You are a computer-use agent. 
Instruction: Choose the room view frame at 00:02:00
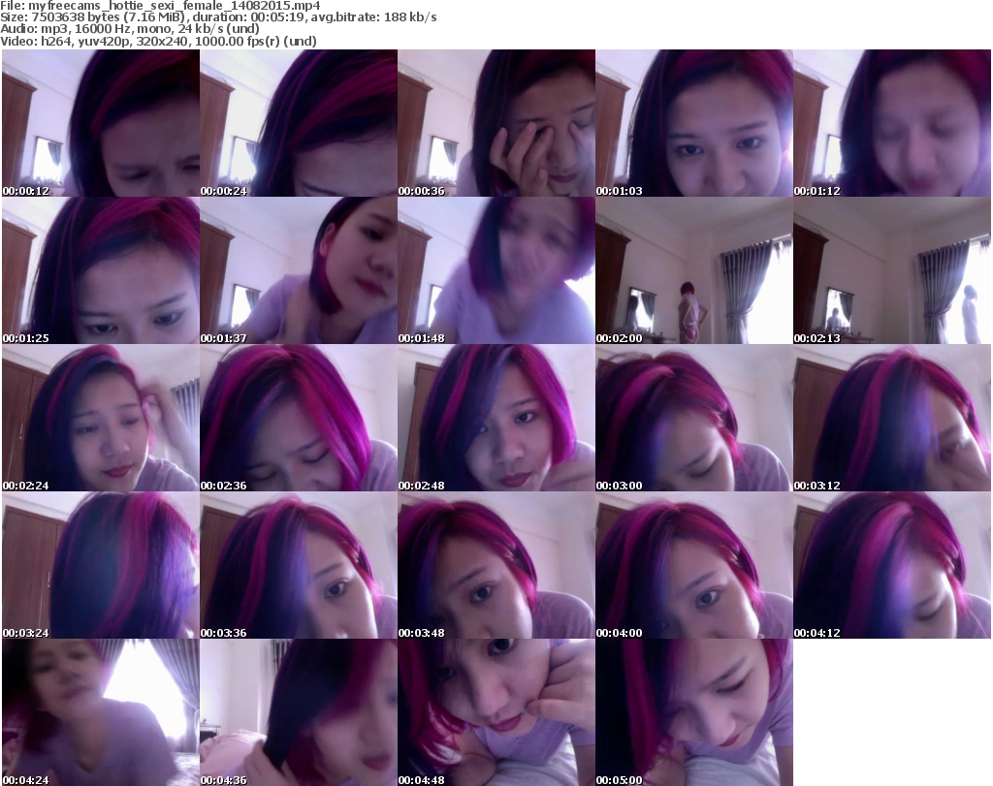tap(694, 270)
